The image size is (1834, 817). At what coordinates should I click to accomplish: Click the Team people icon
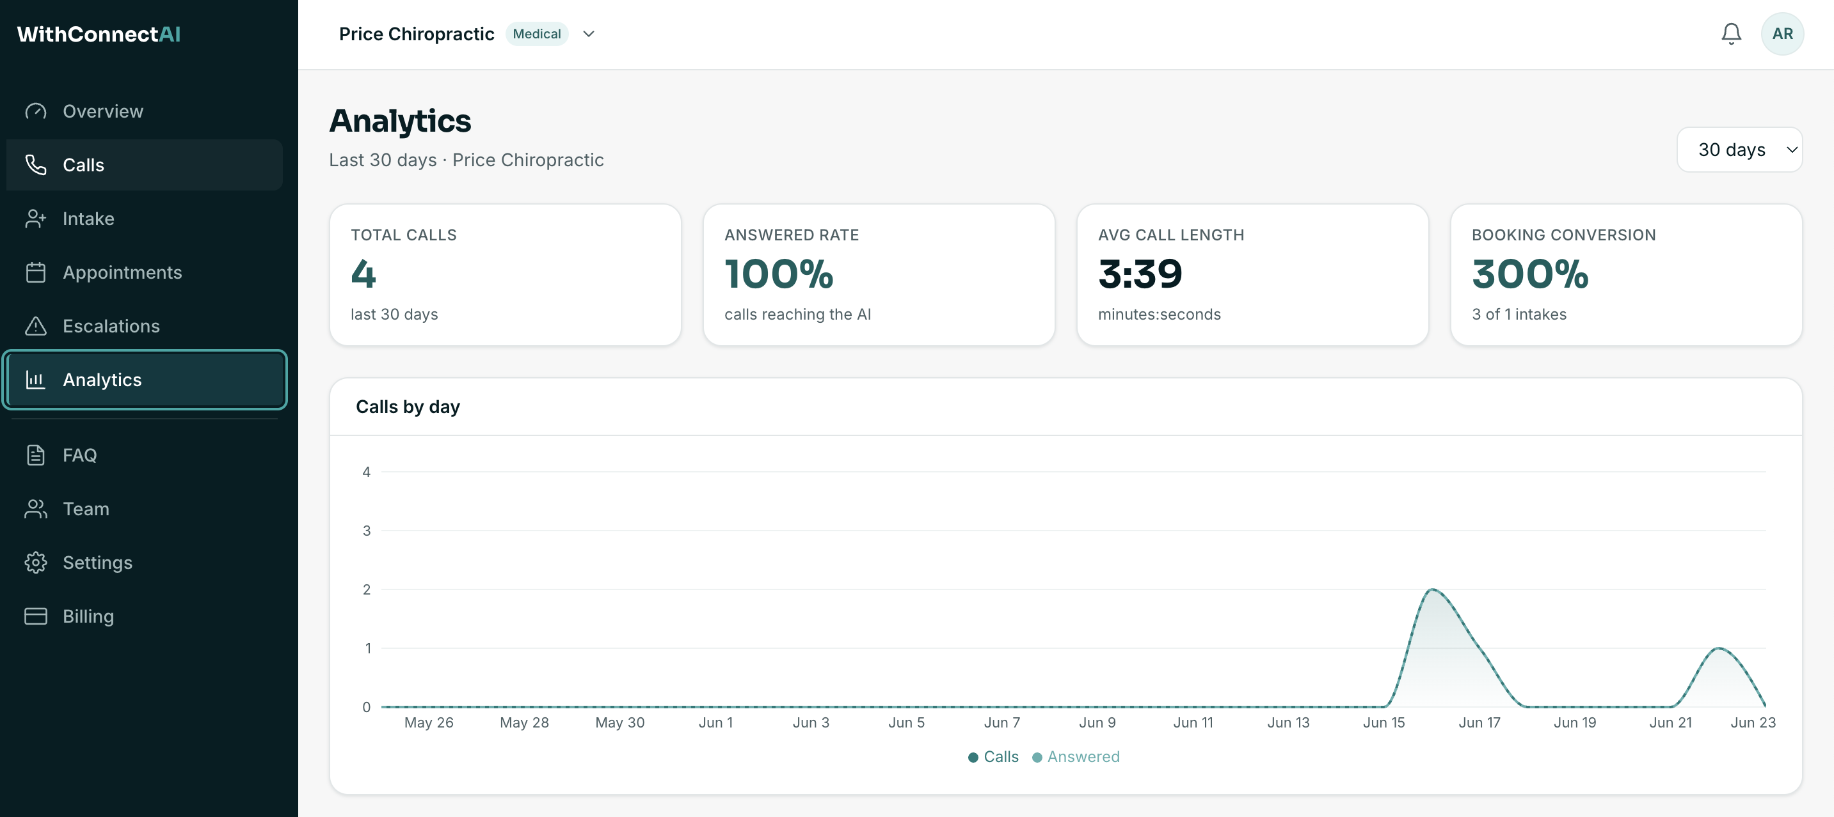click(36, 509)
